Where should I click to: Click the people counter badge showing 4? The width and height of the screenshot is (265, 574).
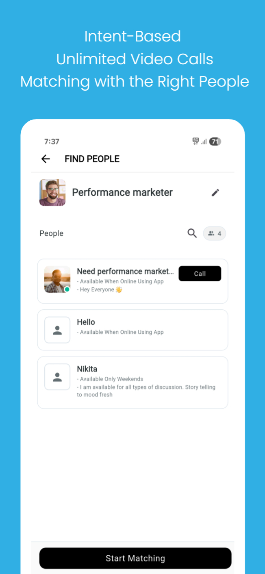click(214, 233)
